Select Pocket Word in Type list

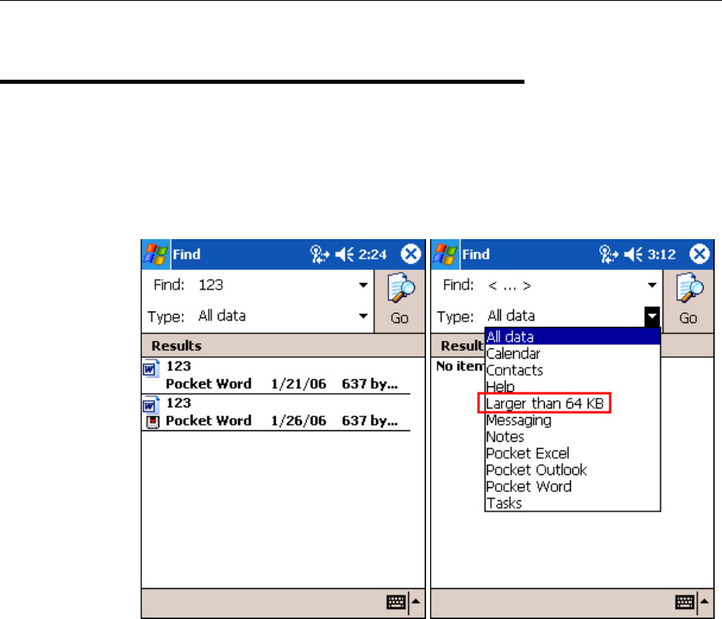573,486
